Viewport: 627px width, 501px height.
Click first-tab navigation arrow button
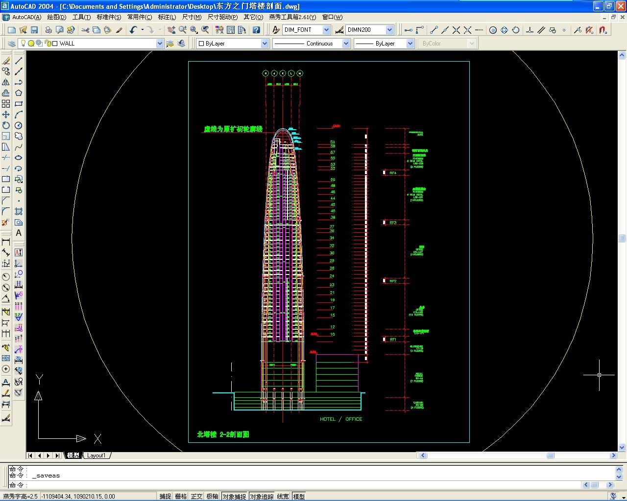tap(30, 455)
